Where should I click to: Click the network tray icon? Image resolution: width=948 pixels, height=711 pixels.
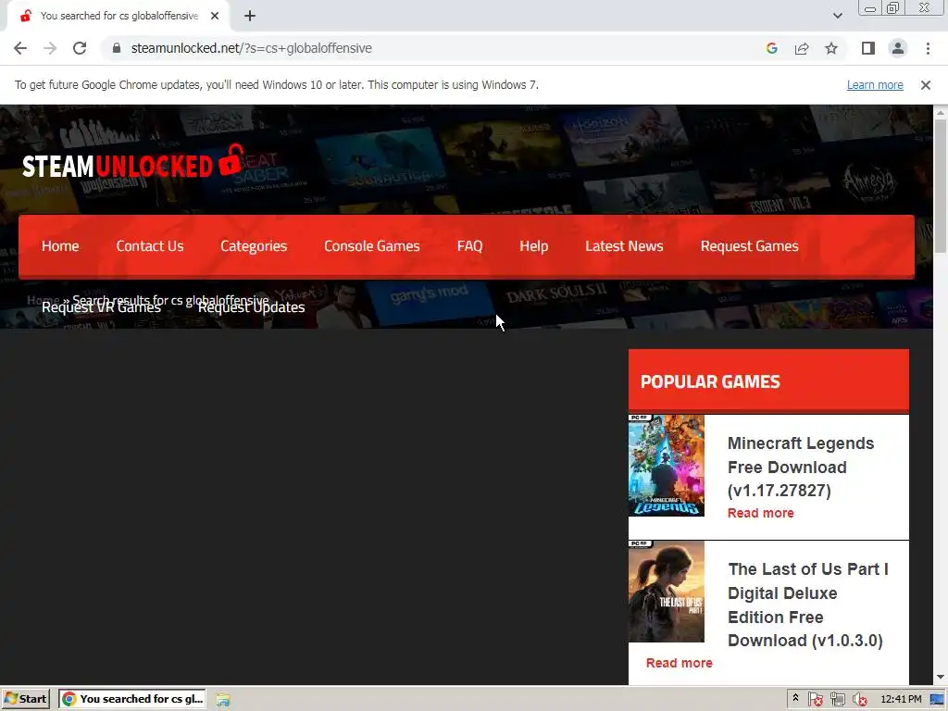pyautogui.click(x=837, y=700)
